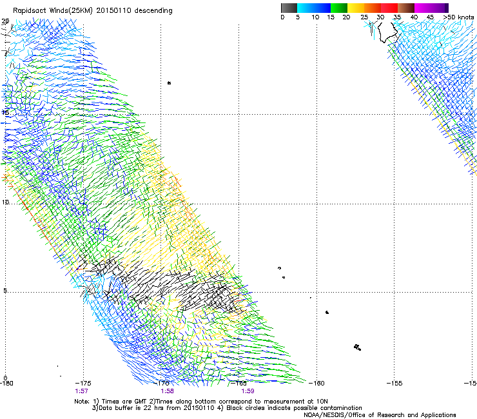
Task: Click the '1:59' time label
Action: pyautogui.click(x=248, y=391)
